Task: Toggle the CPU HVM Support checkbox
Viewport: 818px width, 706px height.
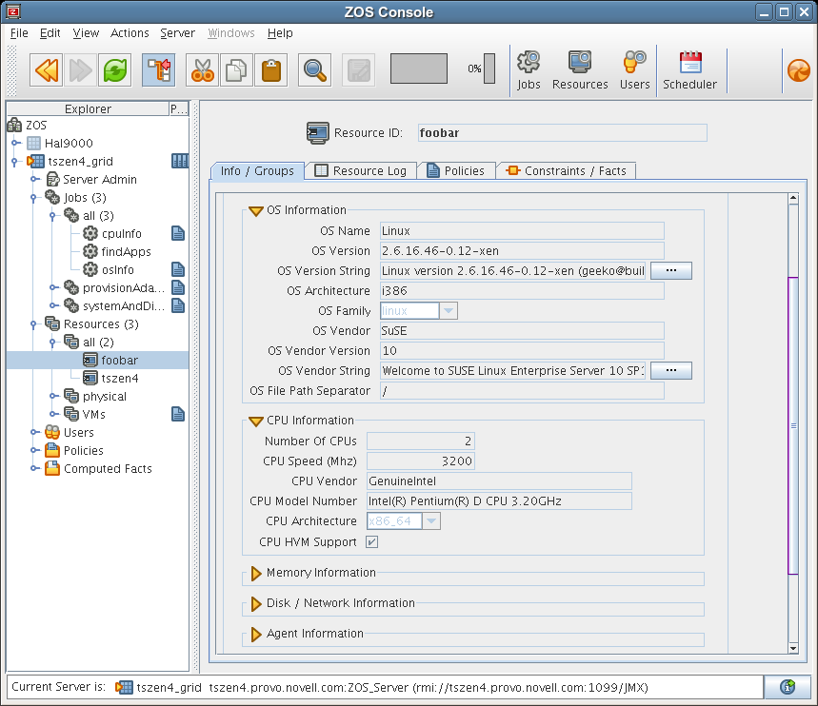Action: (372, 542)
